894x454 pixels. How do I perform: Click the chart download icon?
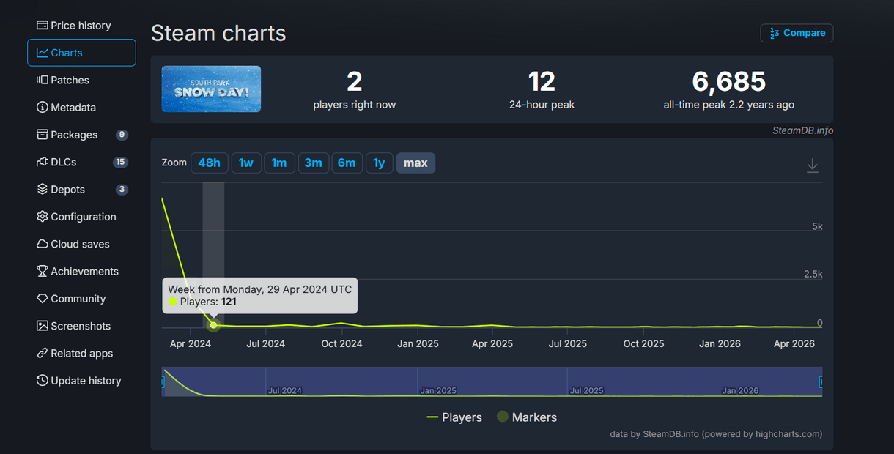[812, 165]
